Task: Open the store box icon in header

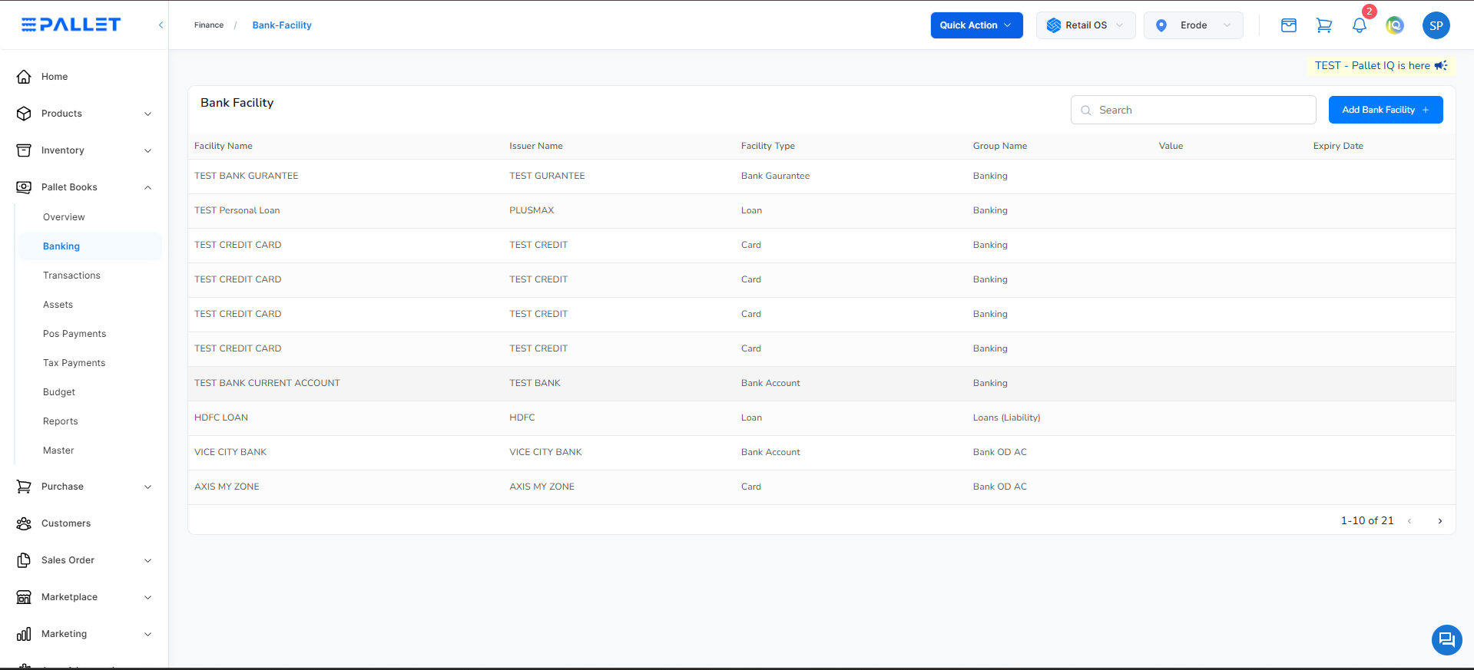Action: [1288, 25]
